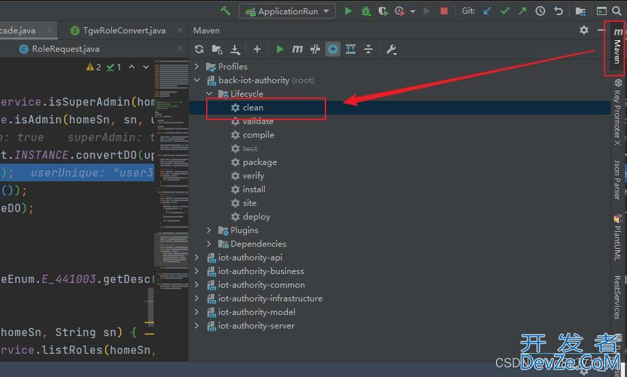Expand the Dependencies node

coord(209,243)
